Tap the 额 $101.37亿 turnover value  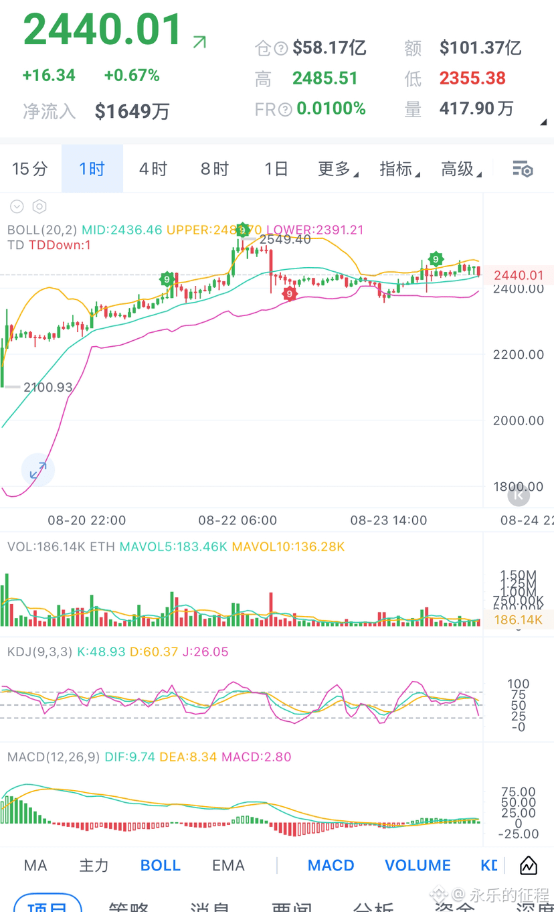click(x=480, y=48)
